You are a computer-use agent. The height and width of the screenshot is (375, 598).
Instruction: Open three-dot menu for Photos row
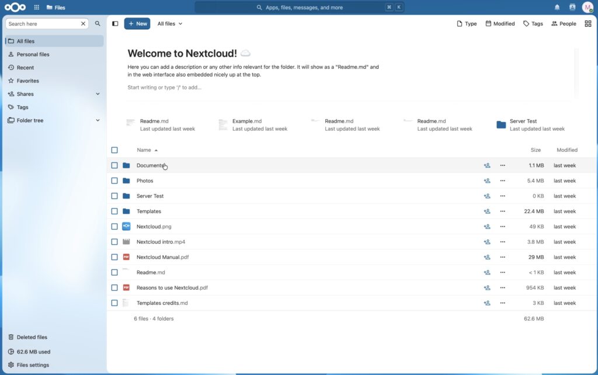[x=503, y=181]
